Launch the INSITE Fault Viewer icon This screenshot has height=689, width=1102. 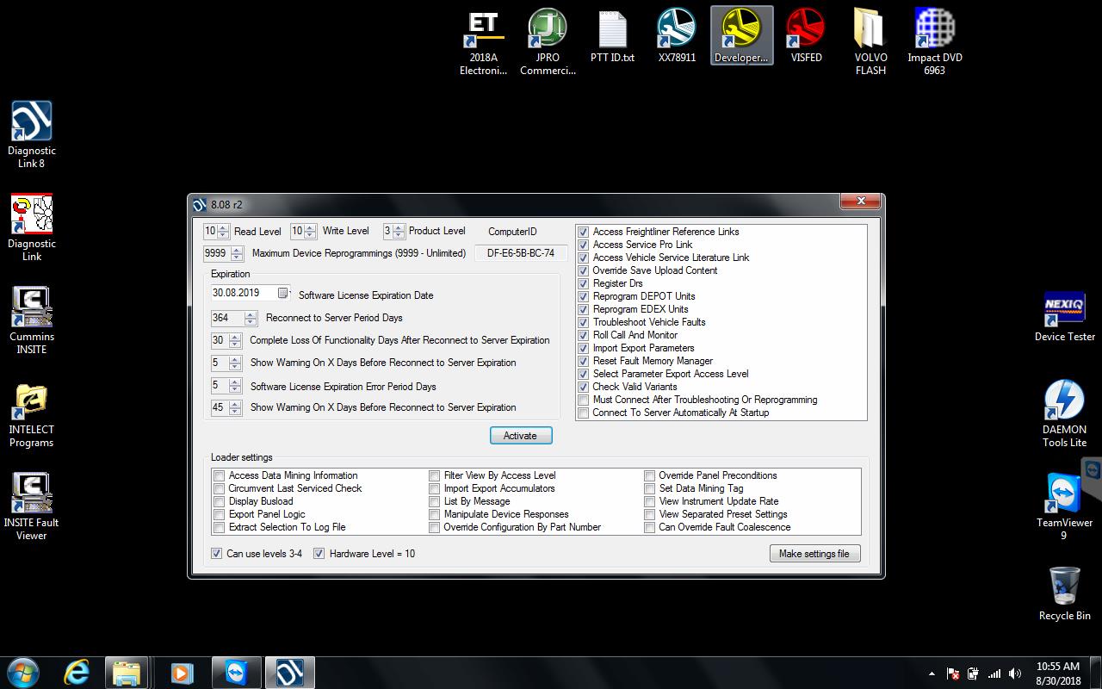[32, 507]
